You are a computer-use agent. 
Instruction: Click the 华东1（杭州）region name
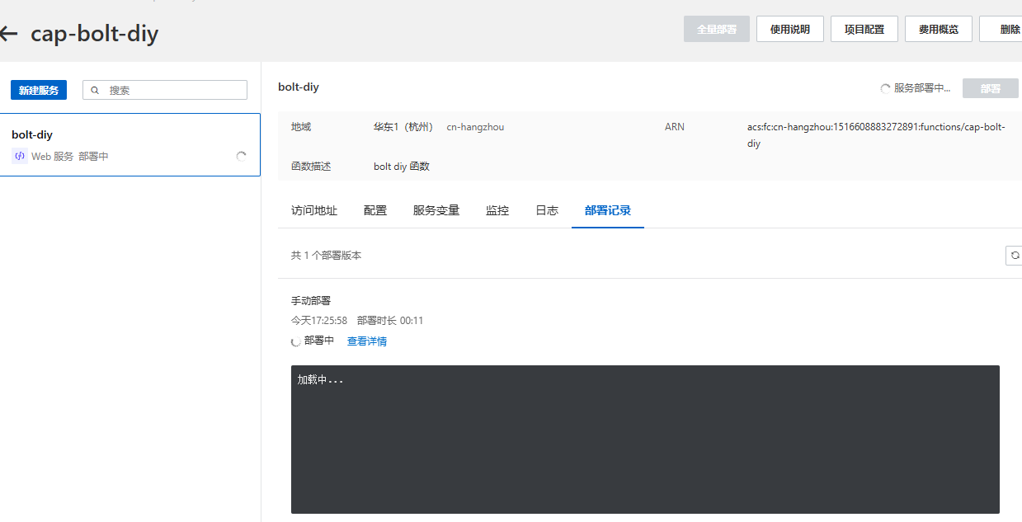[x=403, y=127]
